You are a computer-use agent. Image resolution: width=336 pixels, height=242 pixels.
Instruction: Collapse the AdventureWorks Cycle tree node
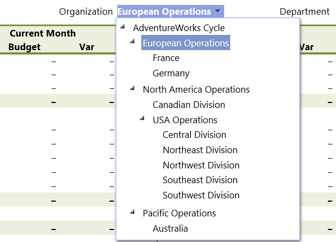pos(121,27)
